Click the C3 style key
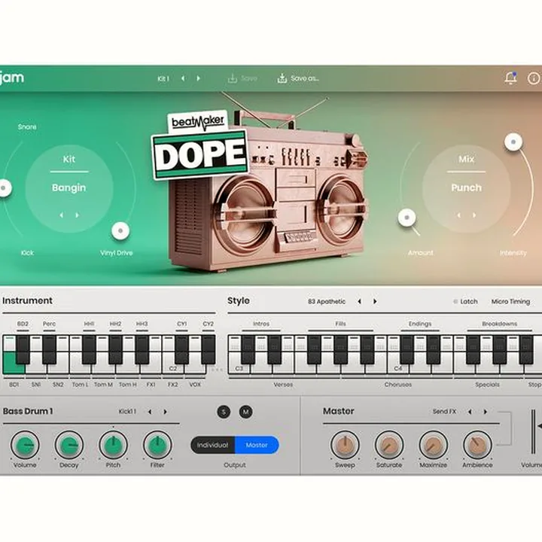542x542 pixels. (239, 367)
